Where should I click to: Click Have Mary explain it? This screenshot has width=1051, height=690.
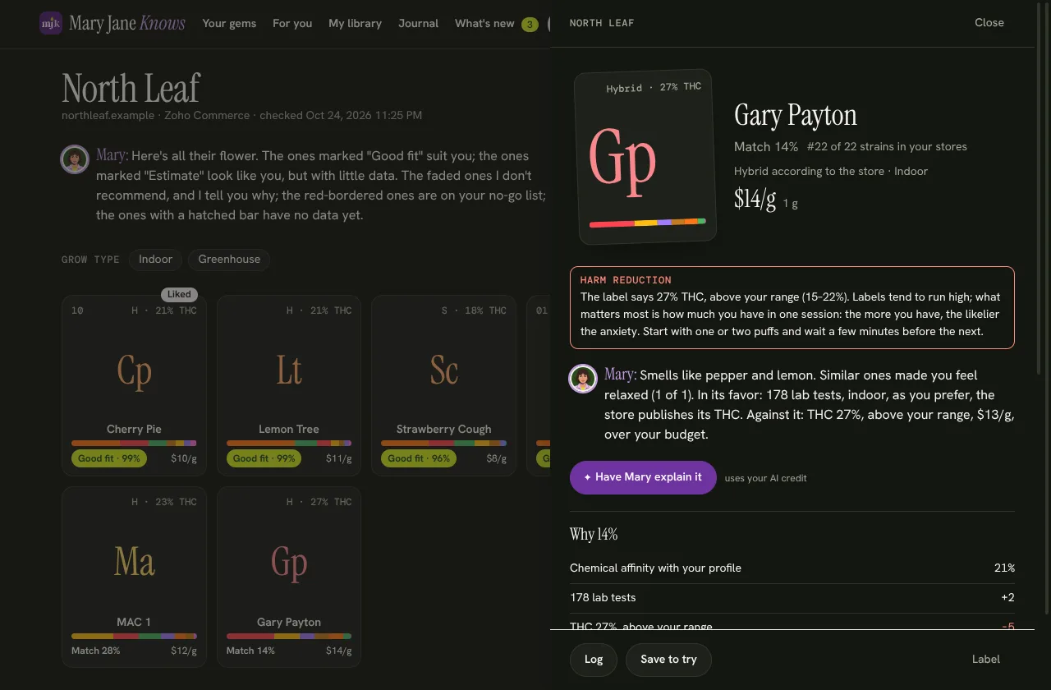click(x=643, y=477)
